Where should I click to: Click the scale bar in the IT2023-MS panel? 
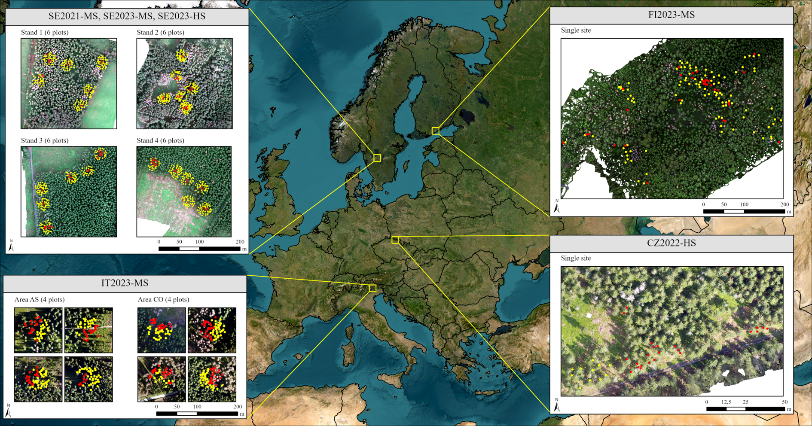click(x=197, y=414)
